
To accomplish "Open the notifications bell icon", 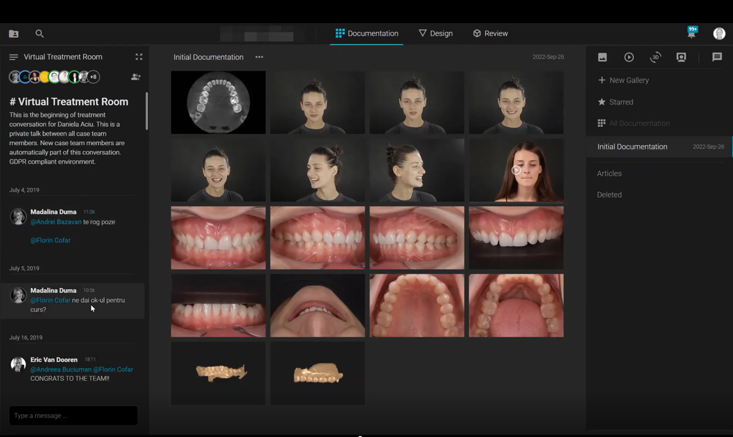I will click(x=691, y=34).
